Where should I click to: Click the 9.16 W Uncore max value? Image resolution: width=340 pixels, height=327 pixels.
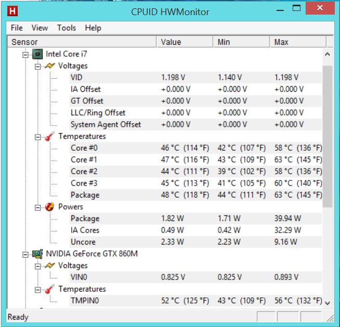point(285,242)
